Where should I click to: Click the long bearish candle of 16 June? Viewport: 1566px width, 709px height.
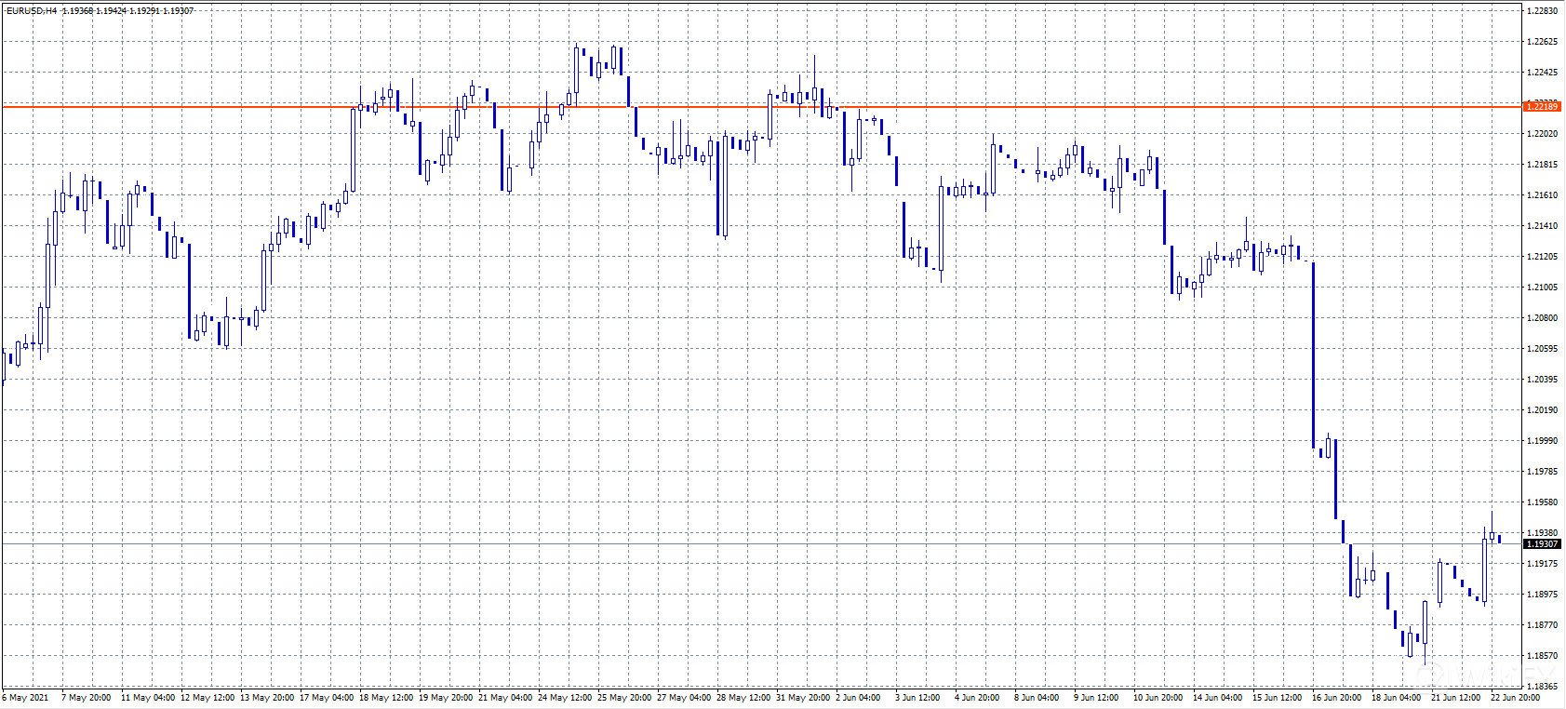pos(1313,354)
